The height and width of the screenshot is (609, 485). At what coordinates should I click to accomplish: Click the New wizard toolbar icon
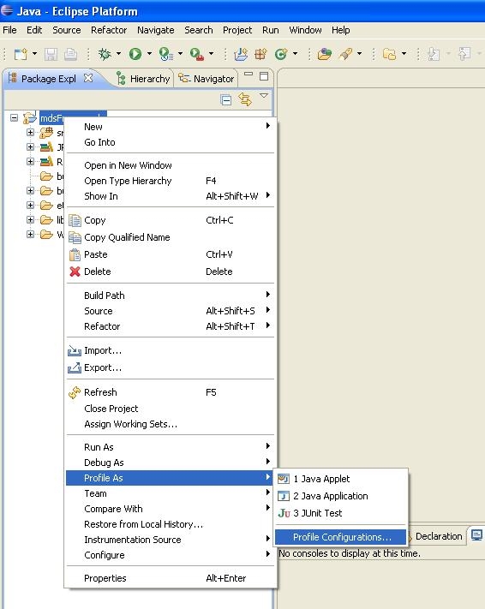21,54
